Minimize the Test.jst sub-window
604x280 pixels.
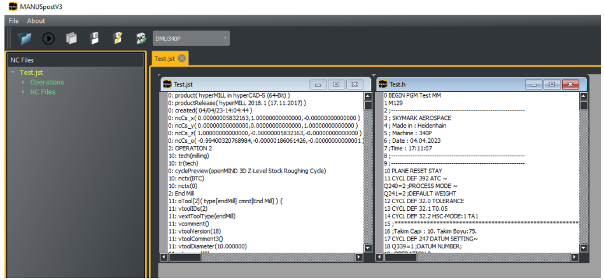(x=318, y=84)
